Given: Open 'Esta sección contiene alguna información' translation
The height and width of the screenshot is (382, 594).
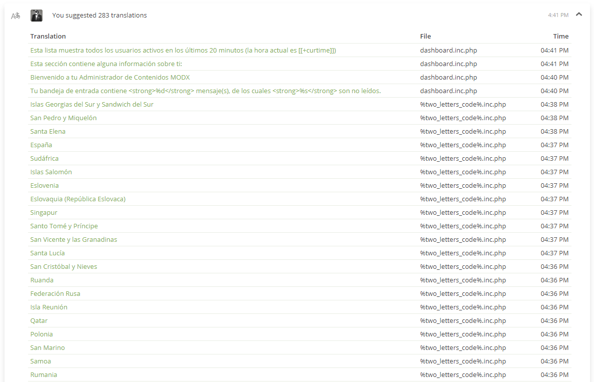Looking at the screenshot, I should tap(110, 64).
